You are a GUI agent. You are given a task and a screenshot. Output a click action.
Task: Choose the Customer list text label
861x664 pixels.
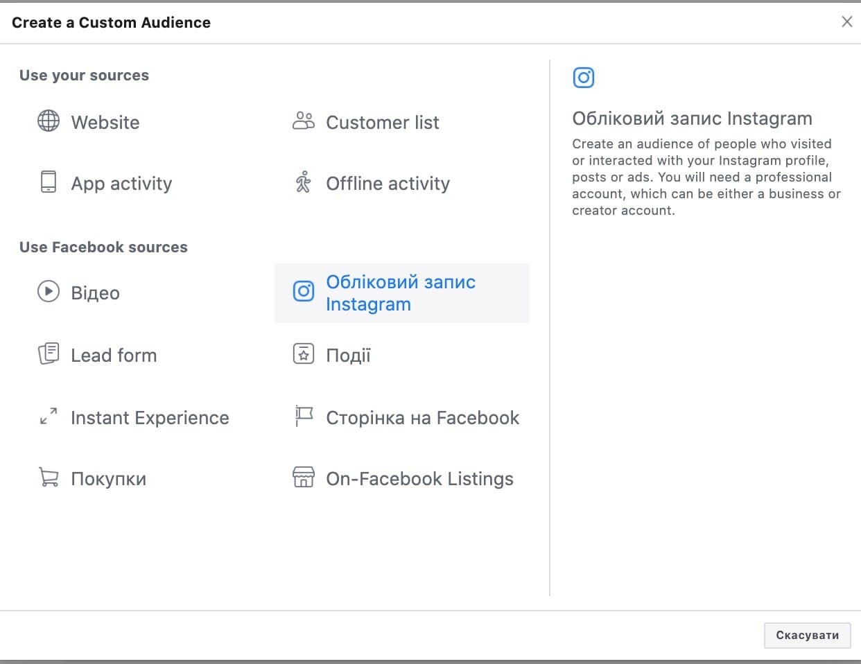click(382, 123)
